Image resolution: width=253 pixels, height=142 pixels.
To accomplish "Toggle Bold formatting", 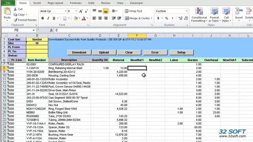I will point(43,18).
